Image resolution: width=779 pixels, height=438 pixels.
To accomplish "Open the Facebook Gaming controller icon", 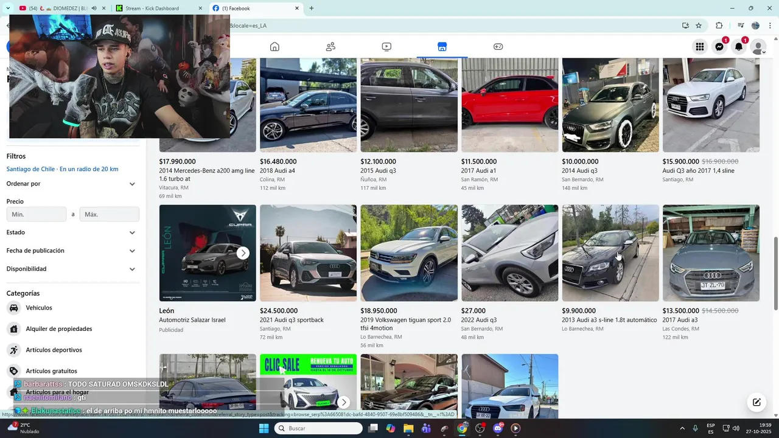I will [x=498, y=47].
